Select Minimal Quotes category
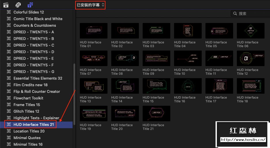 click(x=27, y=138)
